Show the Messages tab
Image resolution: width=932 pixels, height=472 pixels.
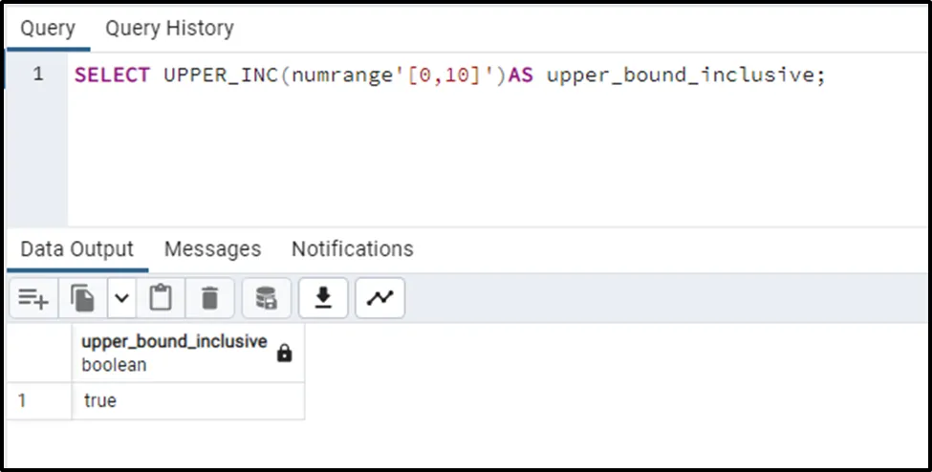(x=212, y=249)
